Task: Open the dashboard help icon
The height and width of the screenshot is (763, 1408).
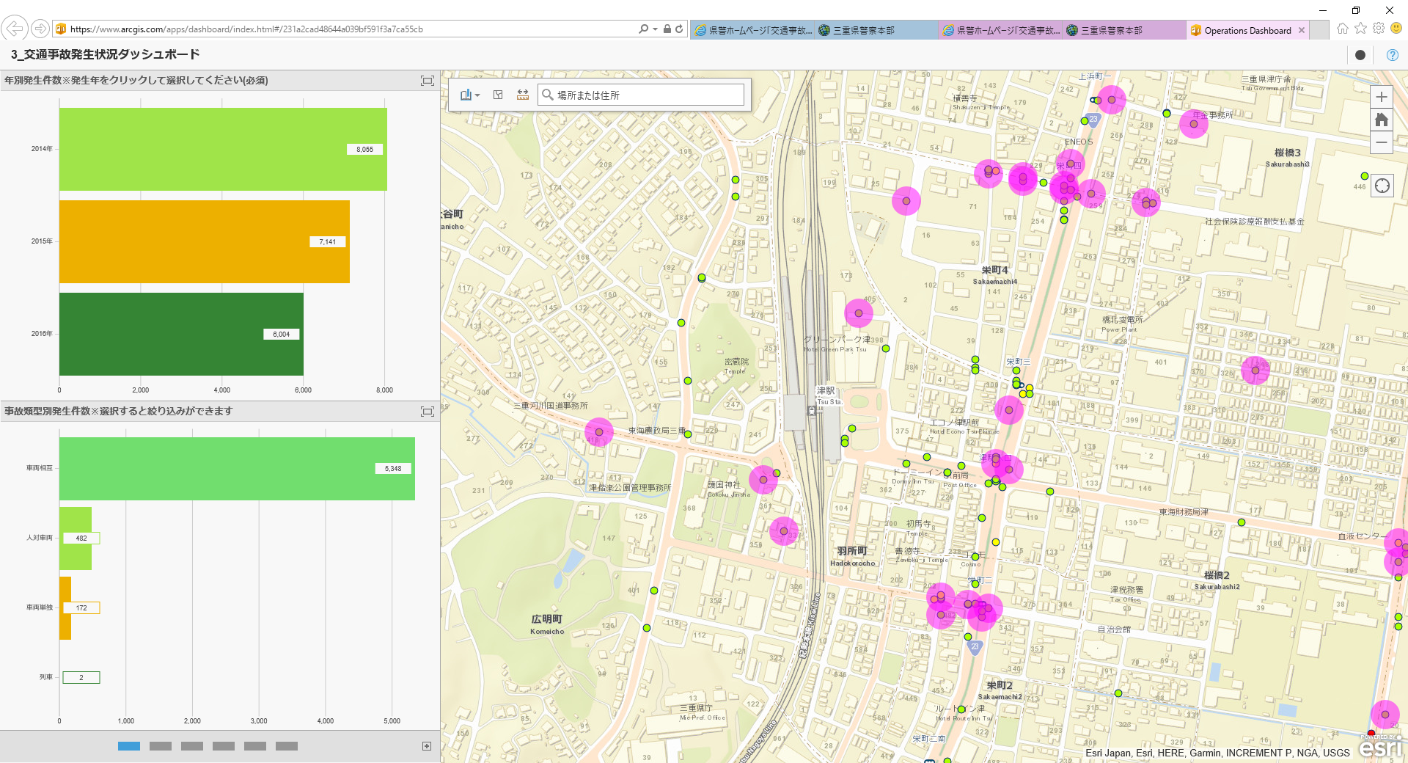Action: 1392,55
